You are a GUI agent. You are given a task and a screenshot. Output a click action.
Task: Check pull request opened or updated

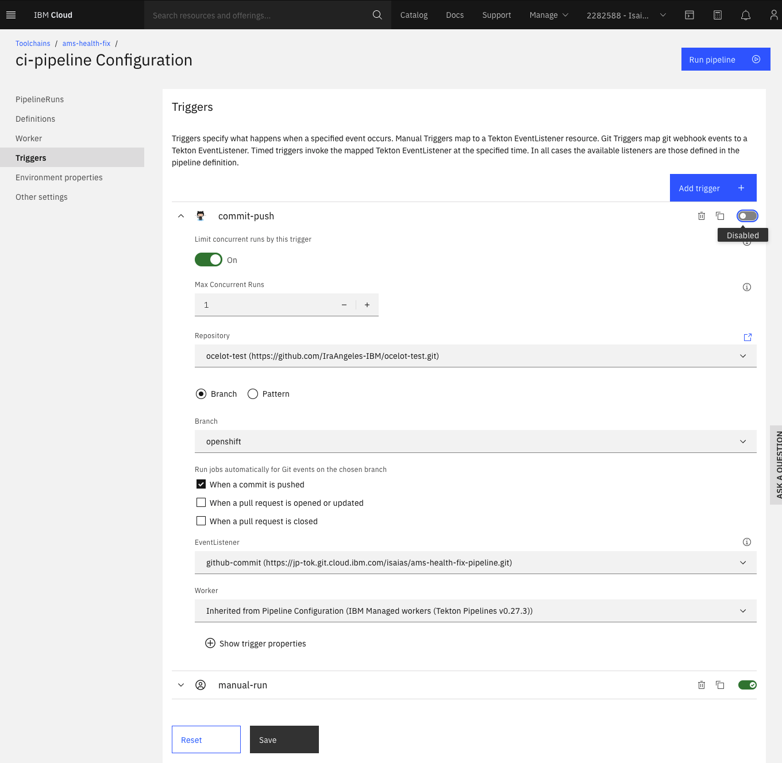[201, 502]
